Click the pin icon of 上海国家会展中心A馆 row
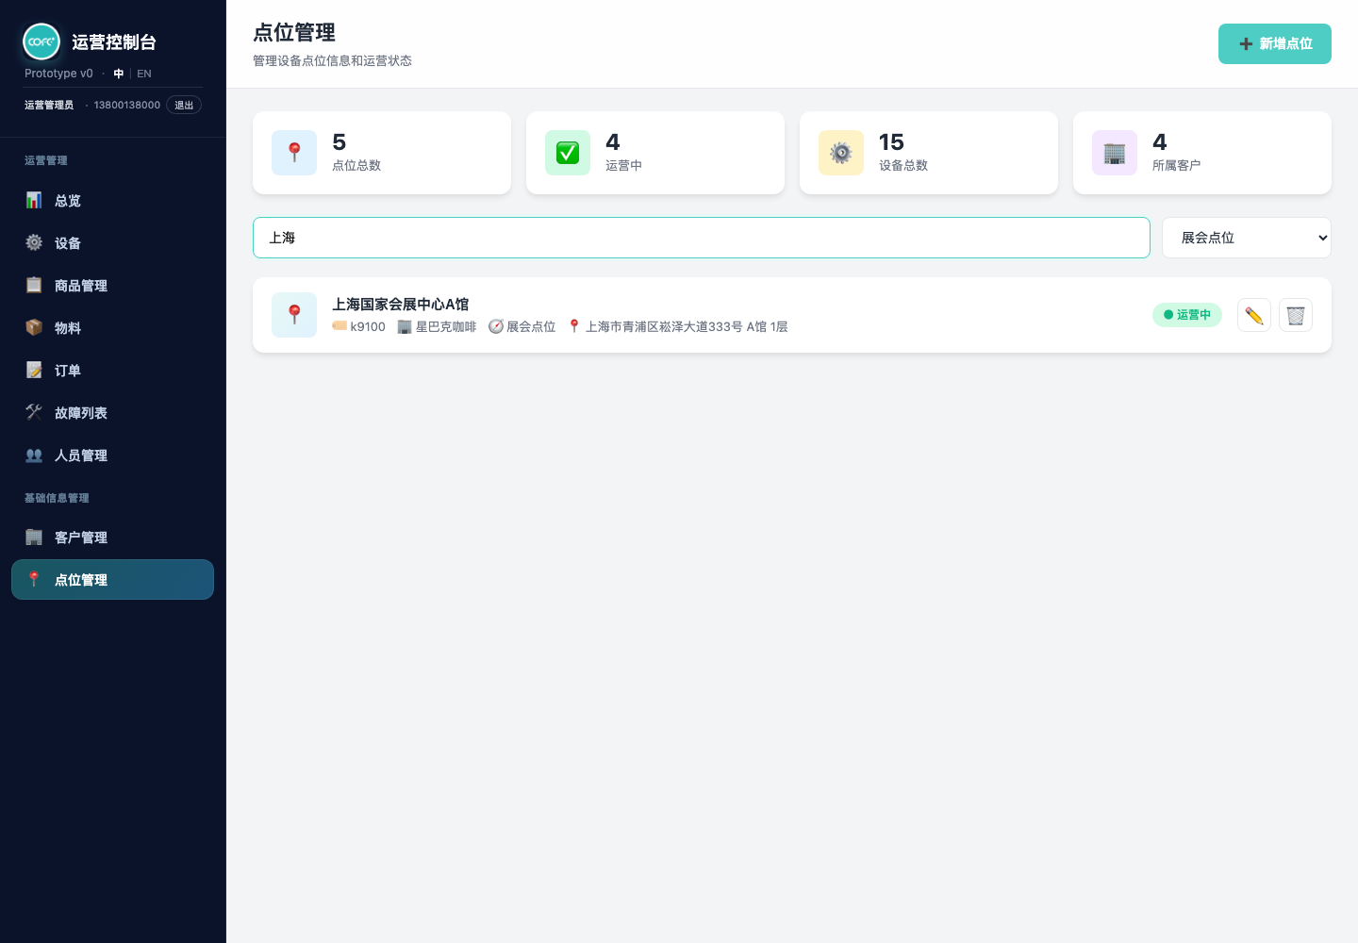Screen dimensions: 1358x943 [x=294, y=315]
